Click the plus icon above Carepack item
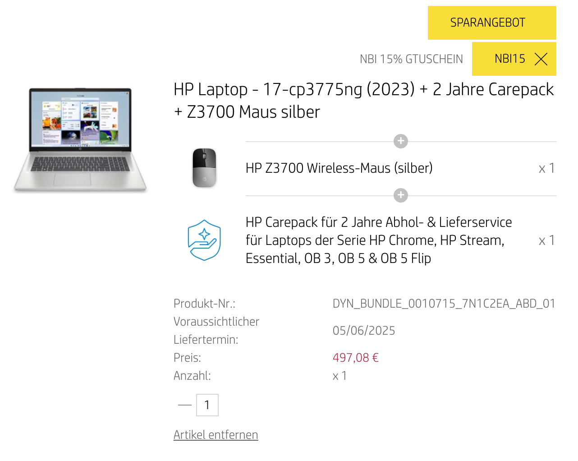 click(401, 195)
